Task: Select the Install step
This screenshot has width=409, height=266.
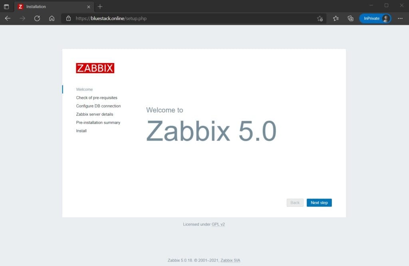Action: coord(81,131)
